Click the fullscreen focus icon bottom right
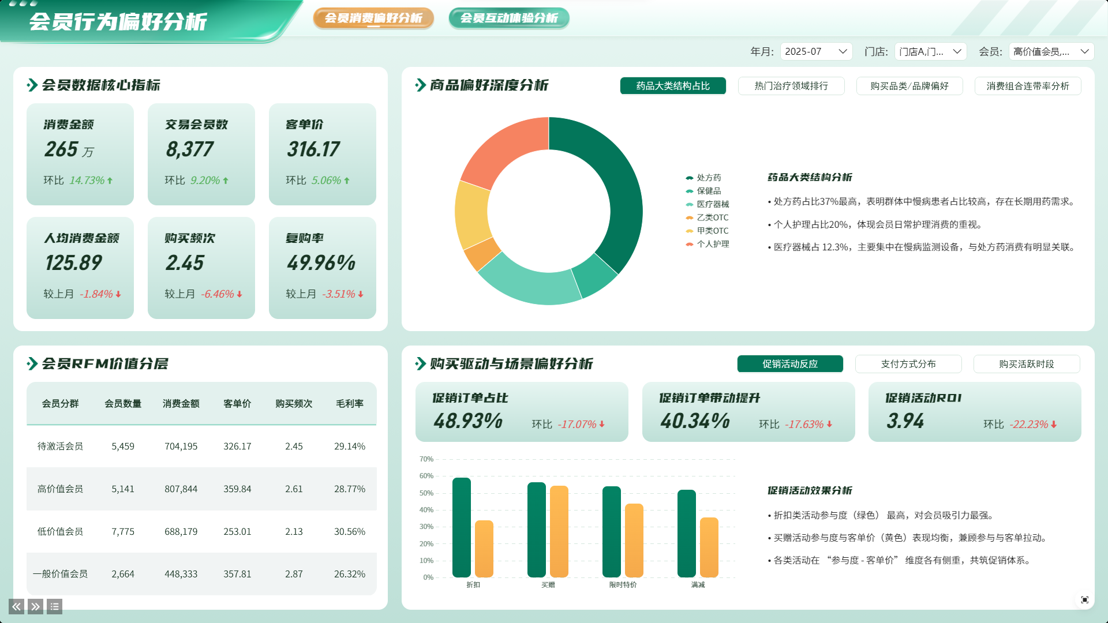Image resolution: width=1108 pixels, height=623 pixels. (1084, 600)
